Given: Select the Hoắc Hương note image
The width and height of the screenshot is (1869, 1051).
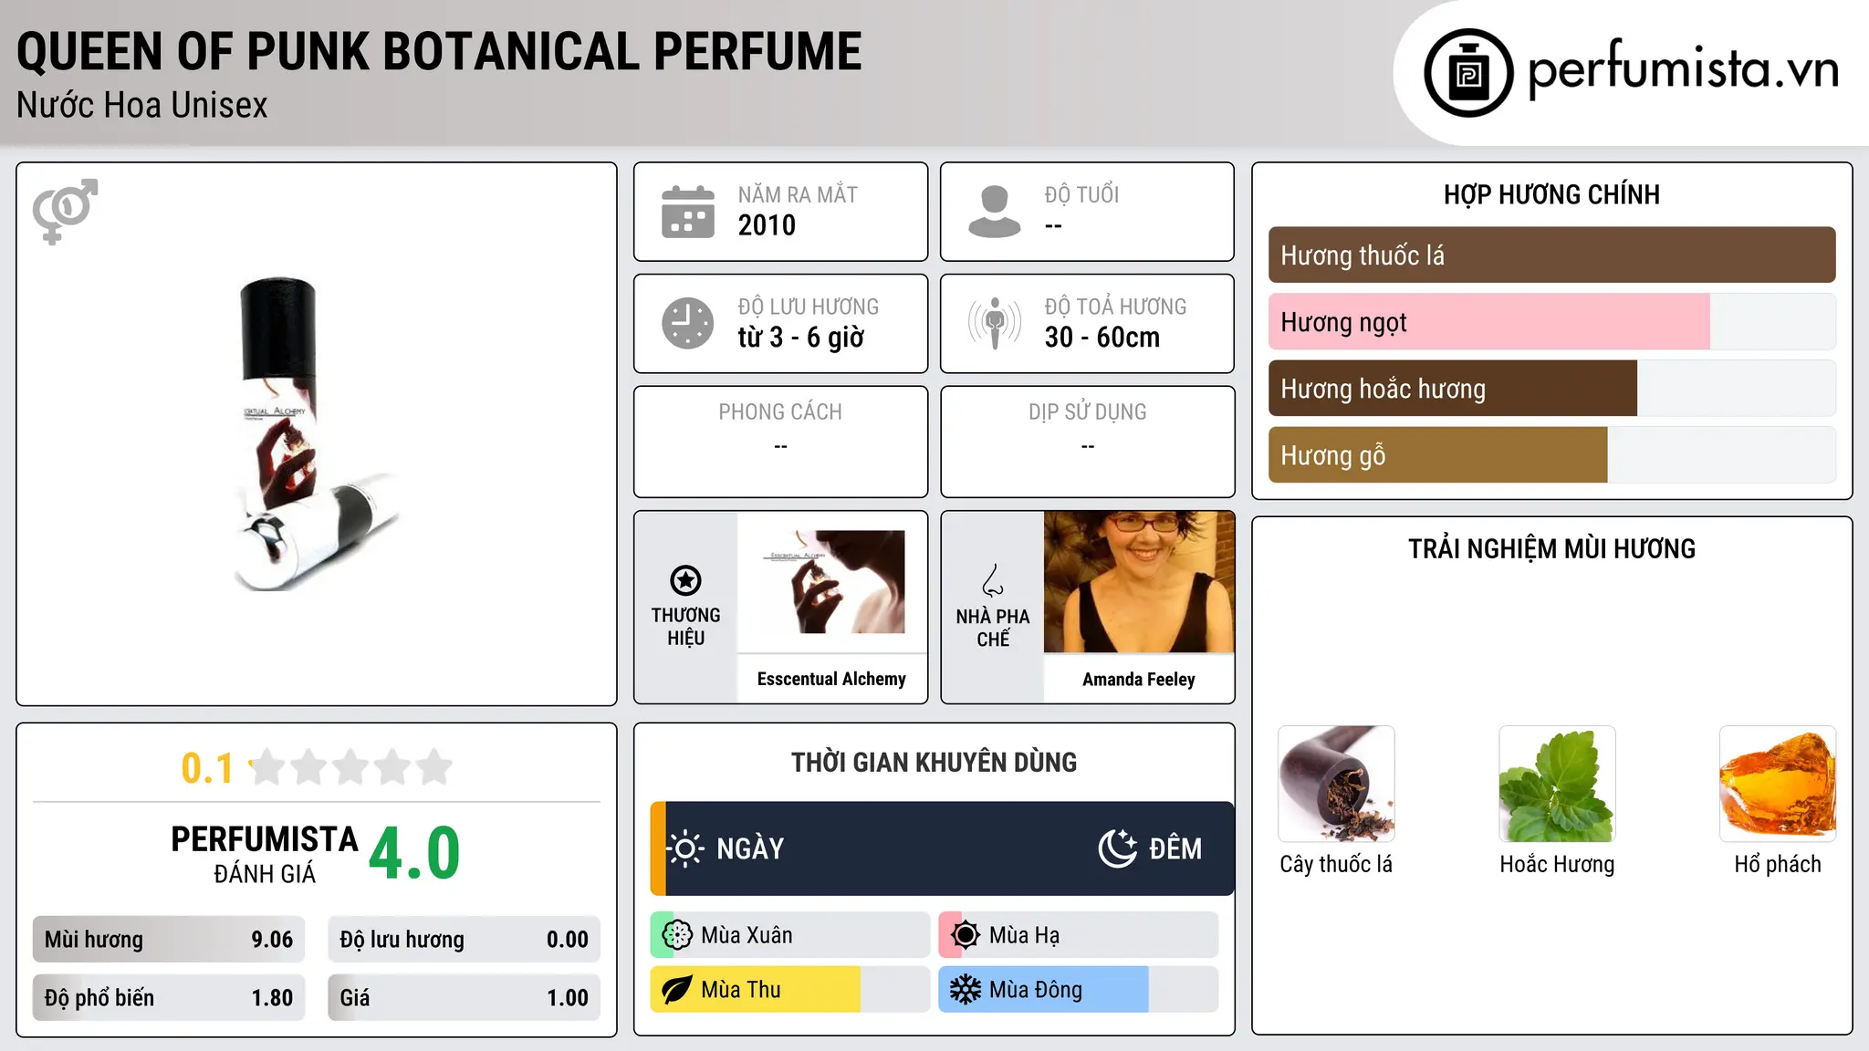Looking at the screenshot, I should pos(1557,784).
